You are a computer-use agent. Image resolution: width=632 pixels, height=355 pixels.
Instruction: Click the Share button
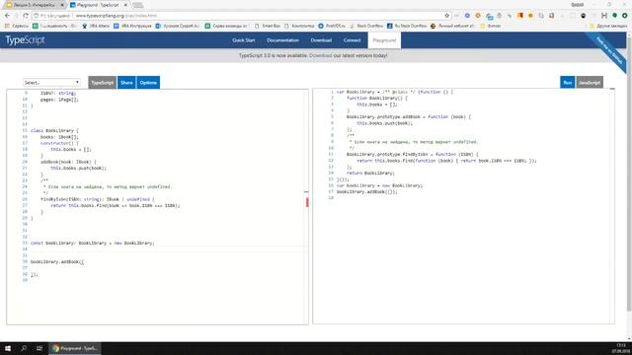(126, 83)
